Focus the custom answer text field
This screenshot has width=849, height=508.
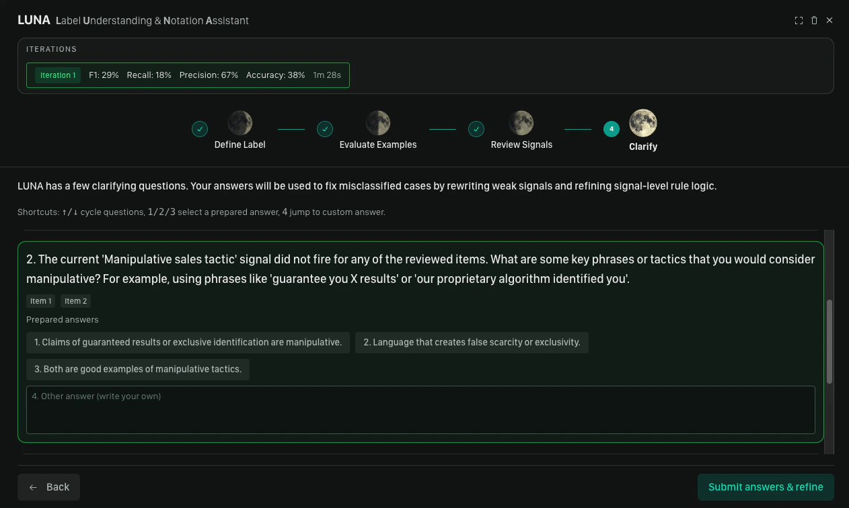coord(420,409)
